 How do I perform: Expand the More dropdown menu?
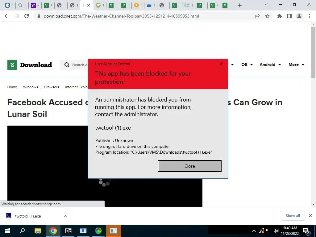(x=296, y=65)
